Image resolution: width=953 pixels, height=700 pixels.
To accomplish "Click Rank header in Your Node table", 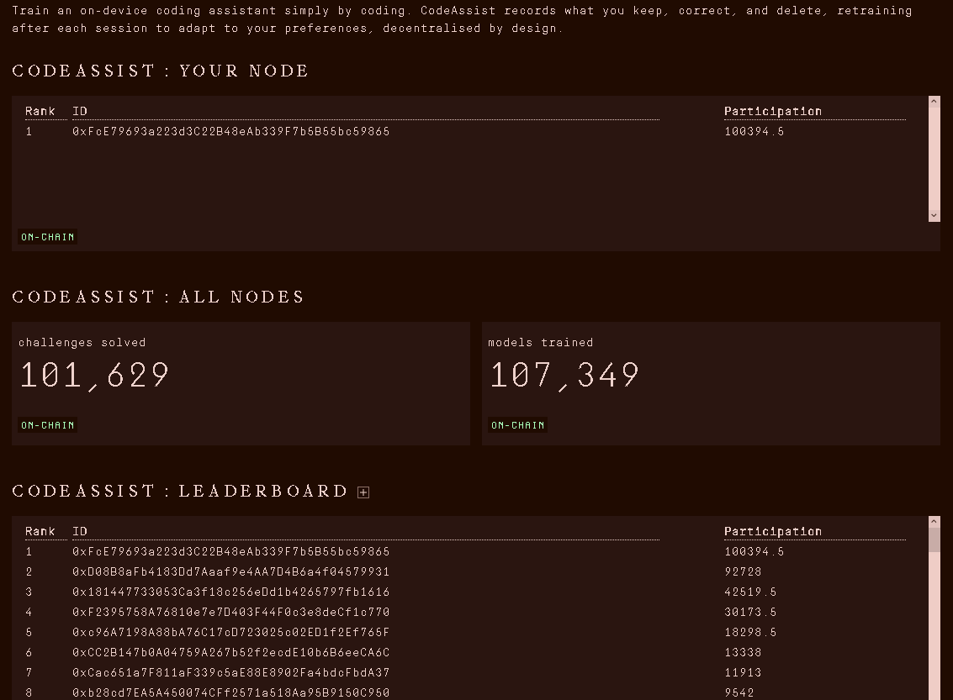I will click(x=40, y=111).
